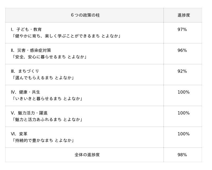Select the 'Ⅴ. 魅力活力・躍進' row title
212x170 pixels.
(29, 113)
